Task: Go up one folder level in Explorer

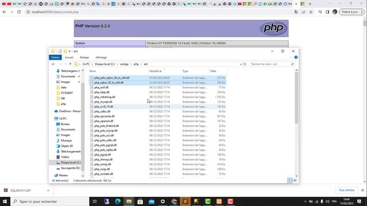Action: (70, 64)
